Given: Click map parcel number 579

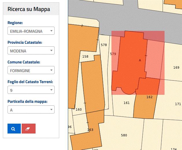Looking at the screenshot, I should coord(113,54).
